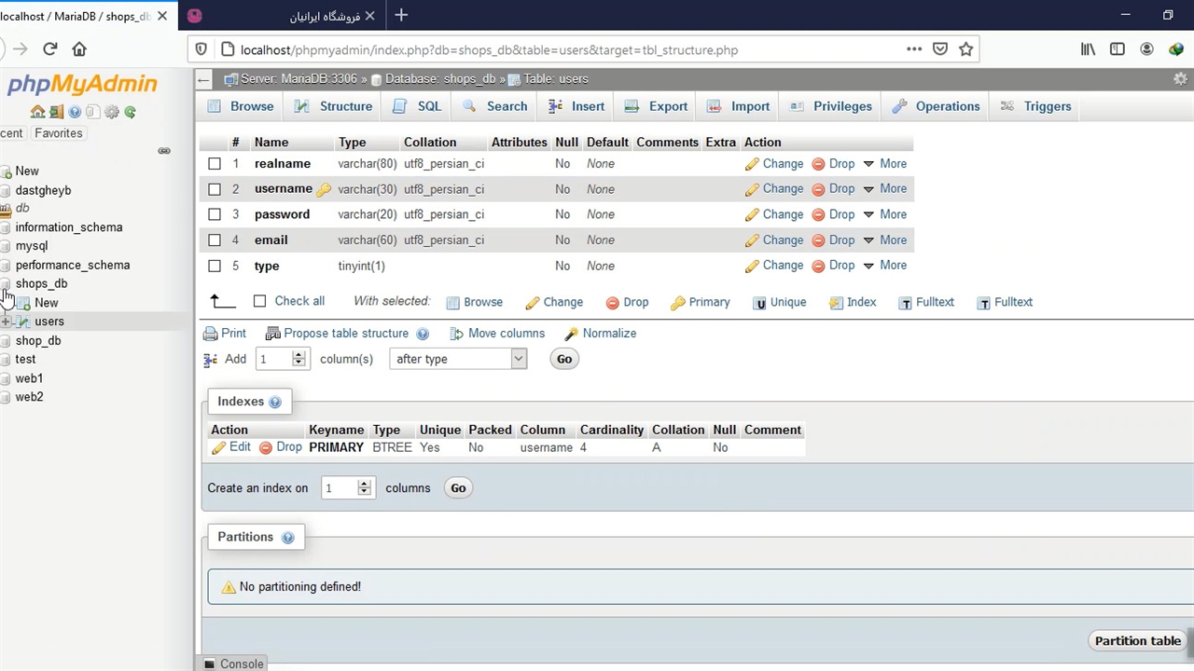Select the email column checkbox
The height and width of the screenshot is (671, 1194).
pos(215,240)
